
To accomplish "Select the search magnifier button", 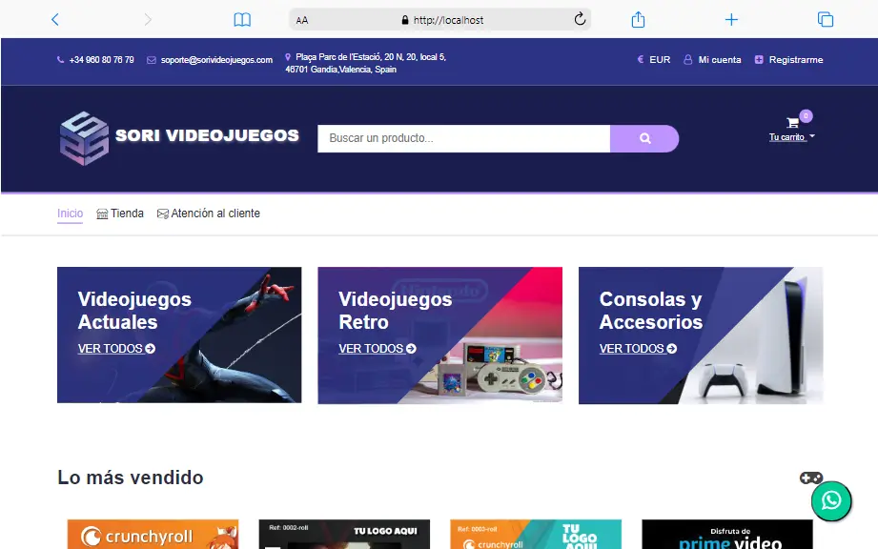I will pos(644,138).
